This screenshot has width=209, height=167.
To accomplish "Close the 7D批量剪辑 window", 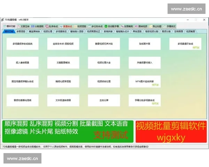I will click(x=204, y=20).
